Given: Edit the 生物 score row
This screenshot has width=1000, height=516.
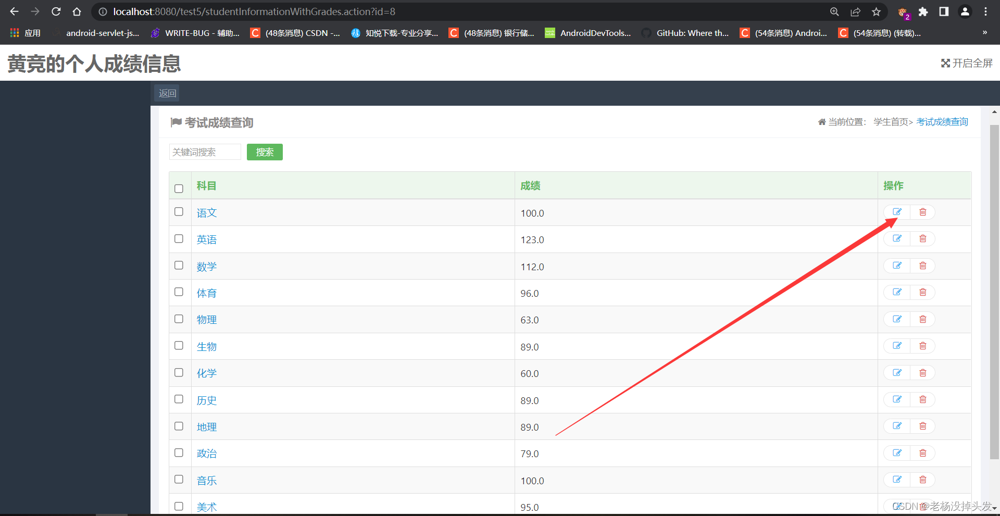Looking at the screenshot, I should point(897,346).
